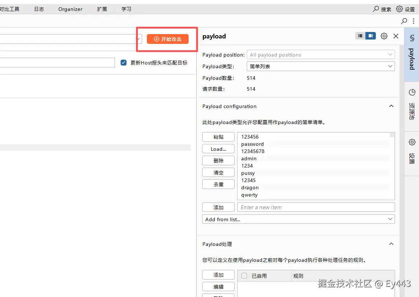Click the 搜索 label in top bar

pos(386,9)
